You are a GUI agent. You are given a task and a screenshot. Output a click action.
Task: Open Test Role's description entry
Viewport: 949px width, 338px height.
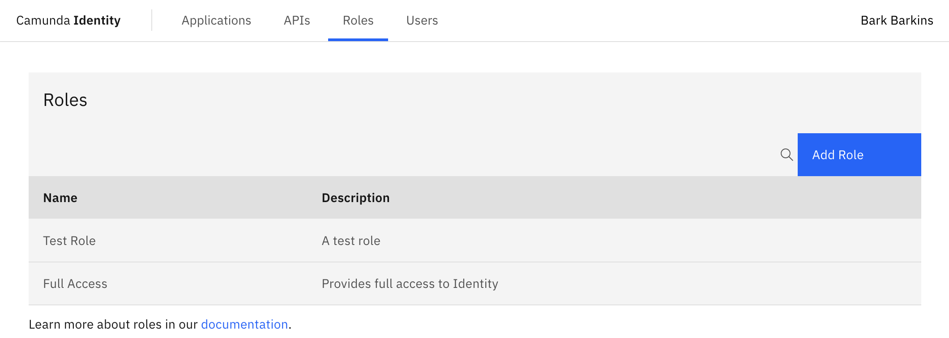[351, 241]
